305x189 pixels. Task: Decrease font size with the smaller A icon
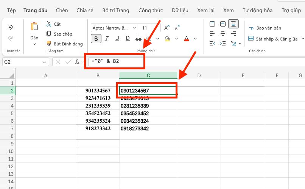pos(177,28)
